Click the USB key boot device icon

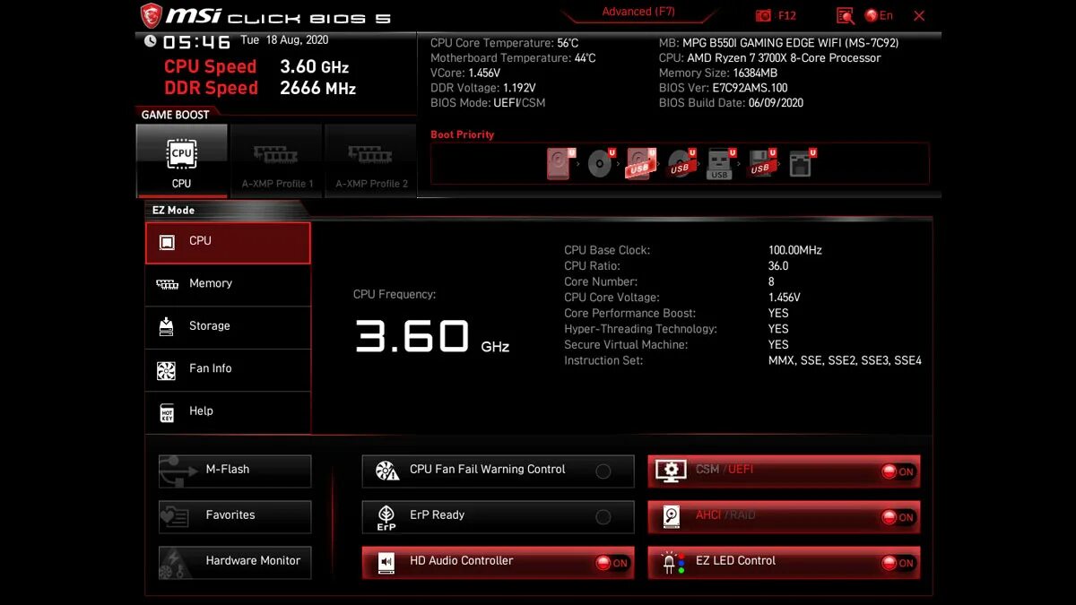721,164
